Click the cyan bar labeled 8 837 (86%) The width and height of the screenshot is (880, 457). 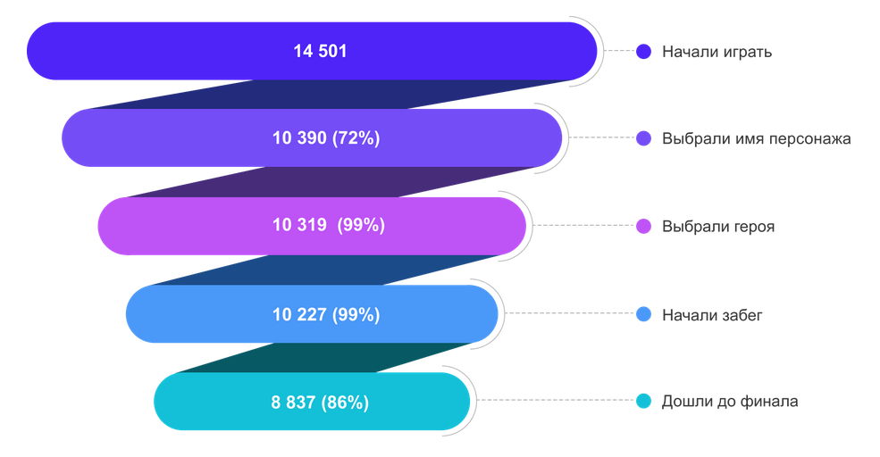(x=312, y=402)
